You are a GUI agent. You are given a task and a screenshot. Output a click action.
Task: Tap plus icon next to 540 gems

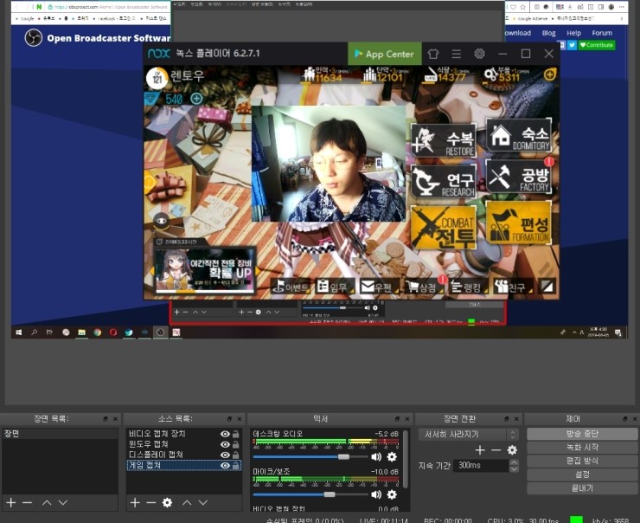(196, 99)
